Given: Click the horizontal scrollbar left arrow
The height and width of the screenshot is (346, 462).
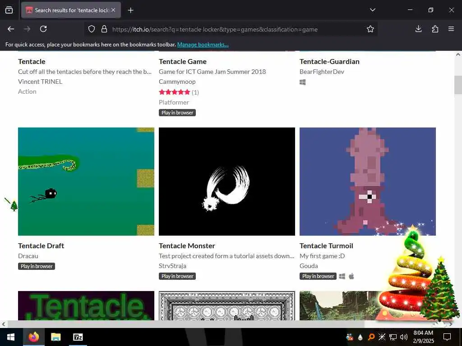Looking at the screenshot, I should point(3,324).
